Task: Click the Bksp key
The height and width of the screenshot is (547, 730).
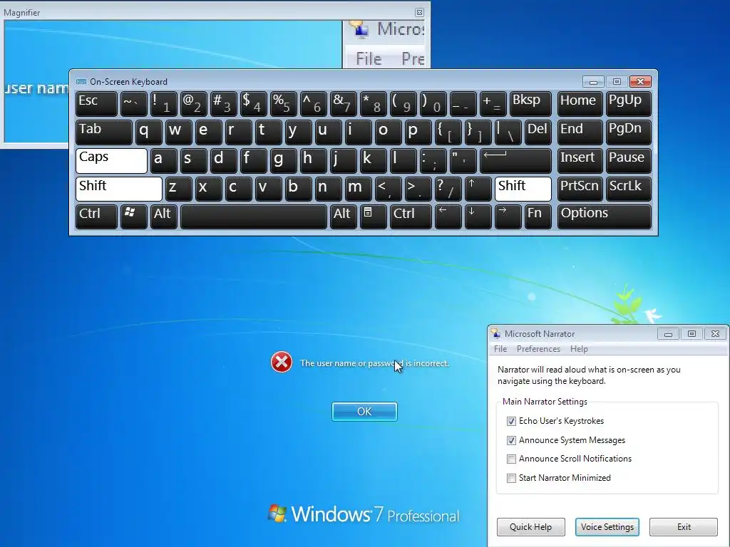Action: 530,104
